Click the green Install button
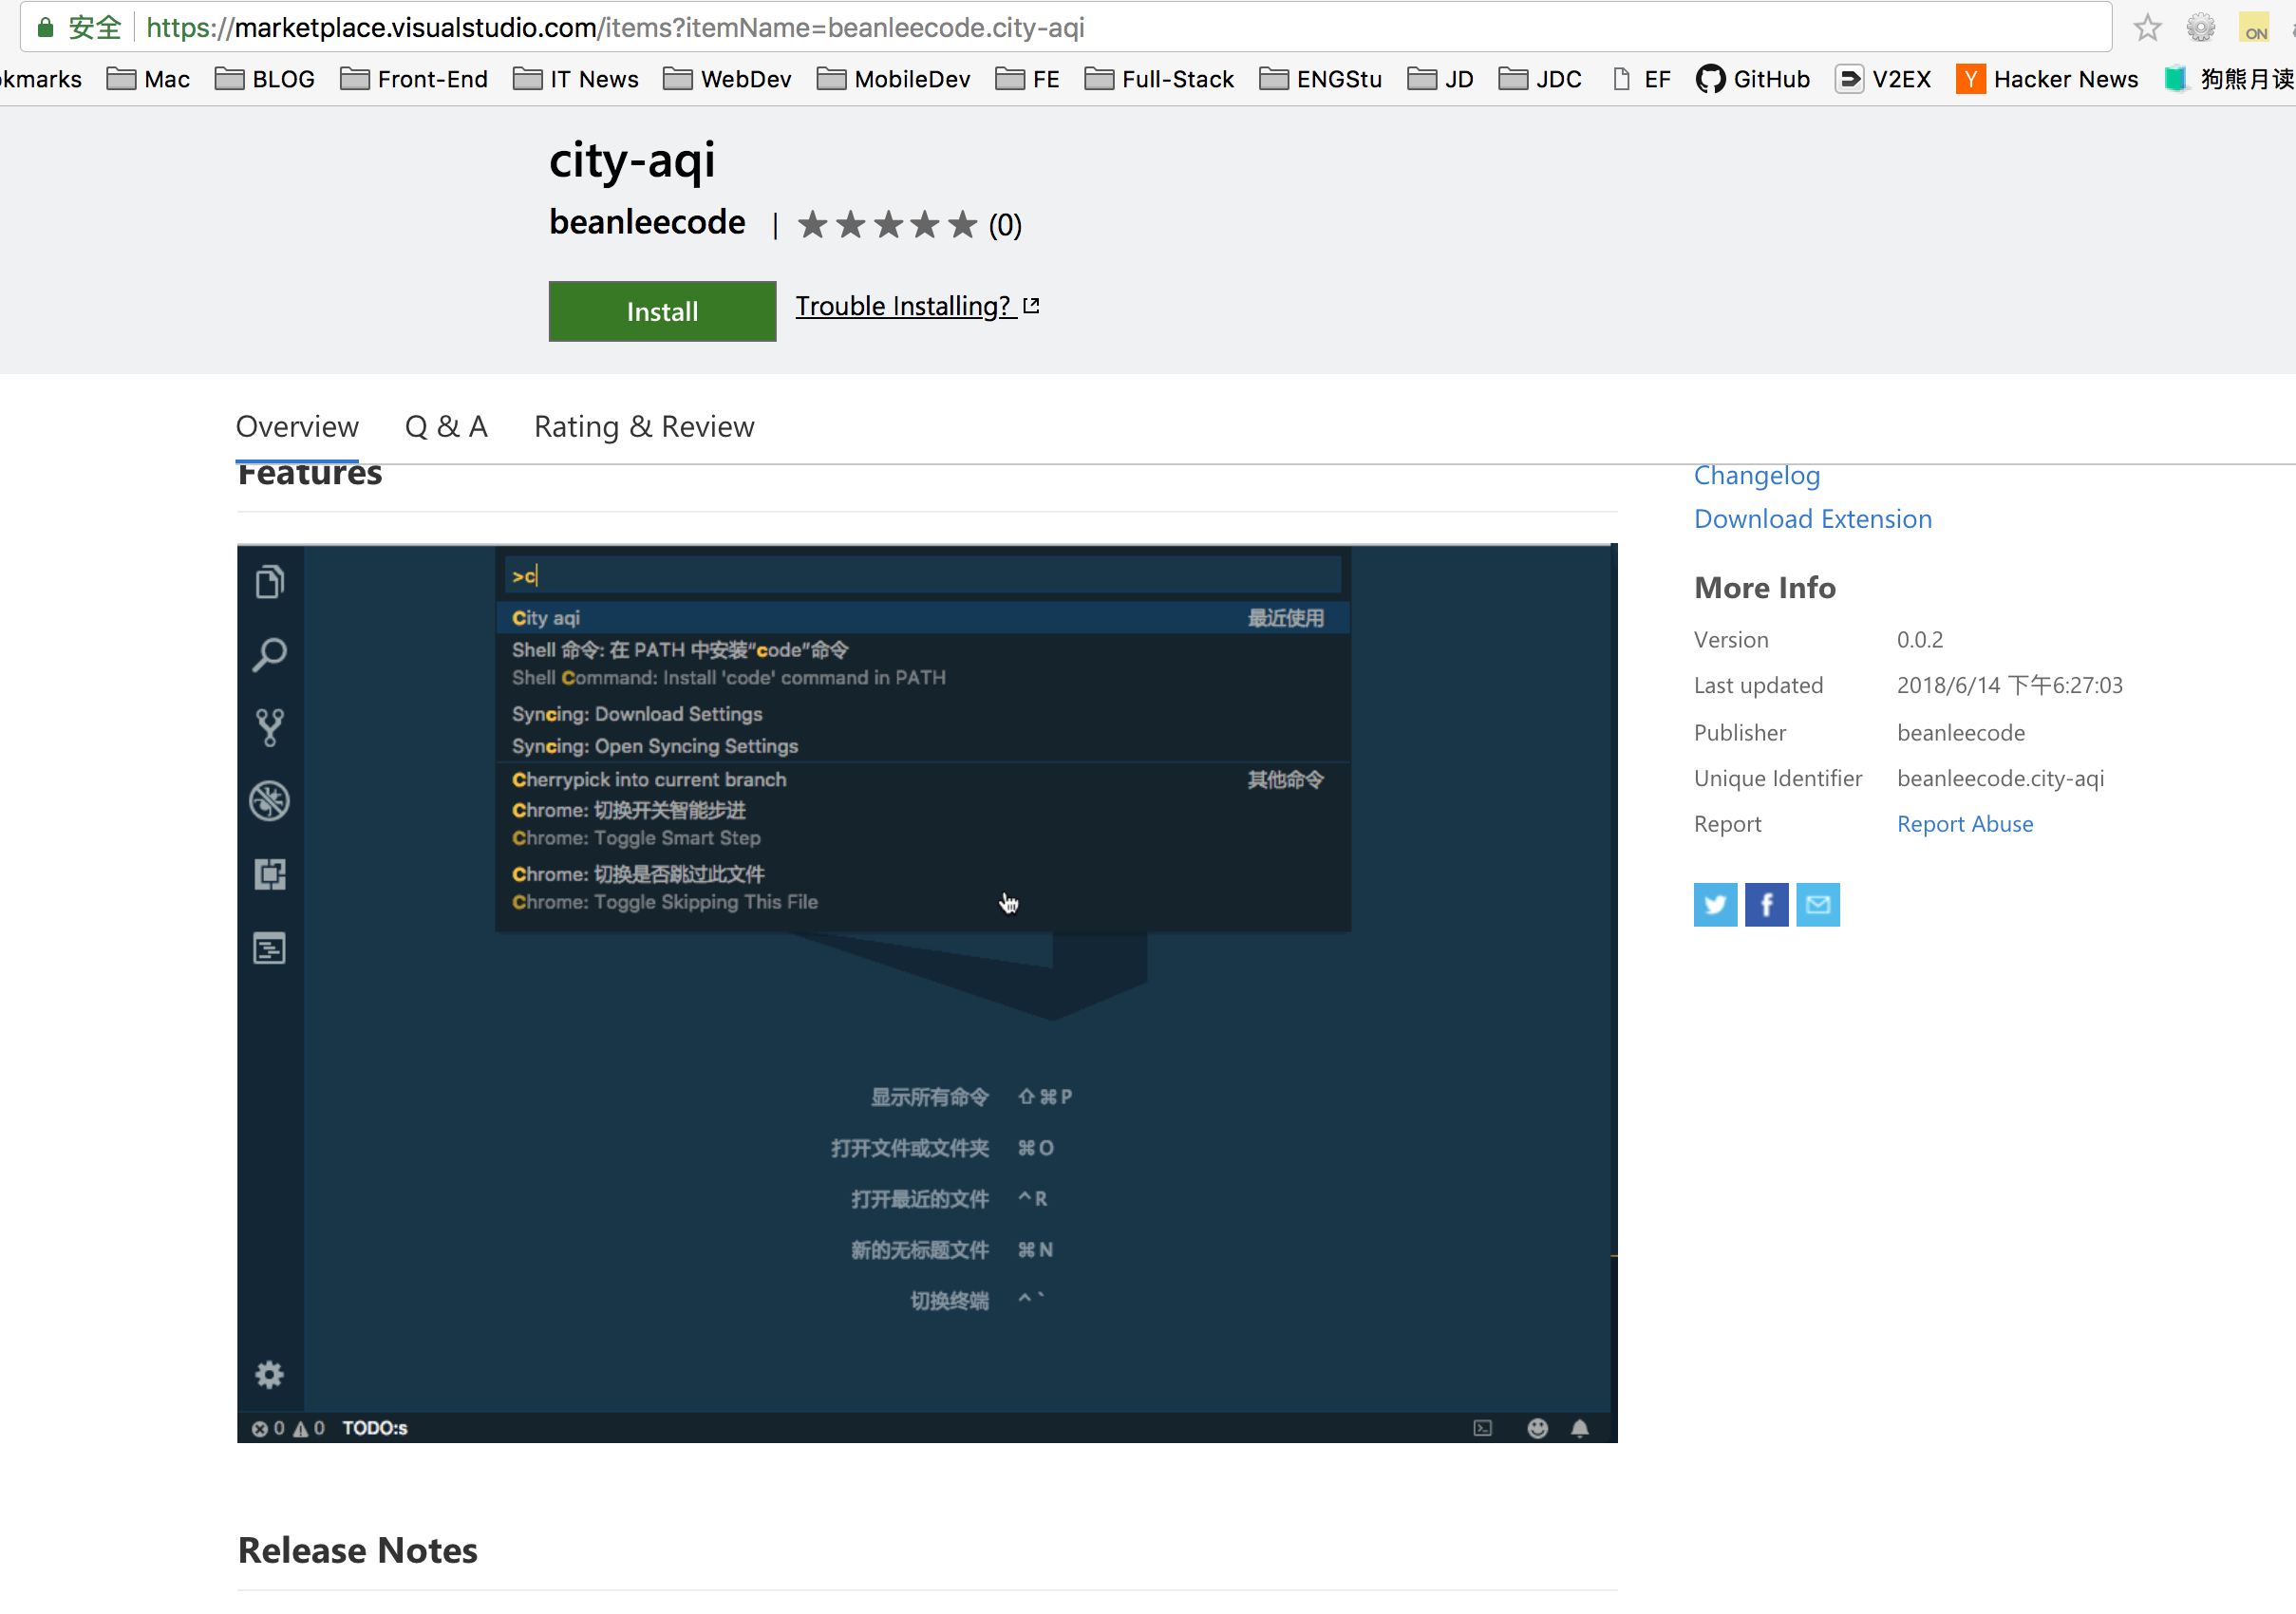This screenshot has height=1614, width=2296. tap(662, 311)
